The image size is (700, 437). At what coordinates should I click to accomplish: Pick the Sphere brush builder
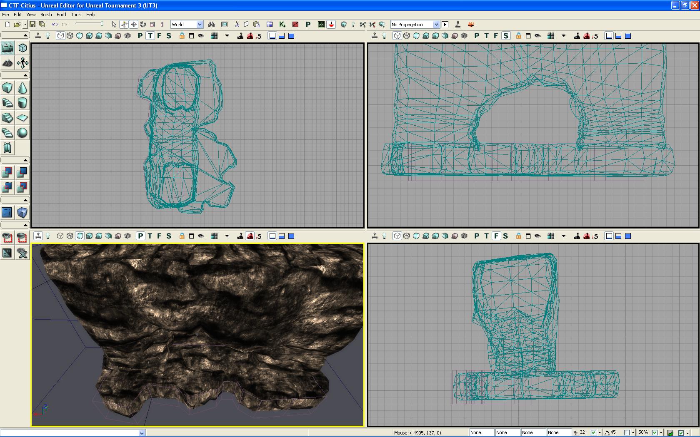click(x=22, y=133)
